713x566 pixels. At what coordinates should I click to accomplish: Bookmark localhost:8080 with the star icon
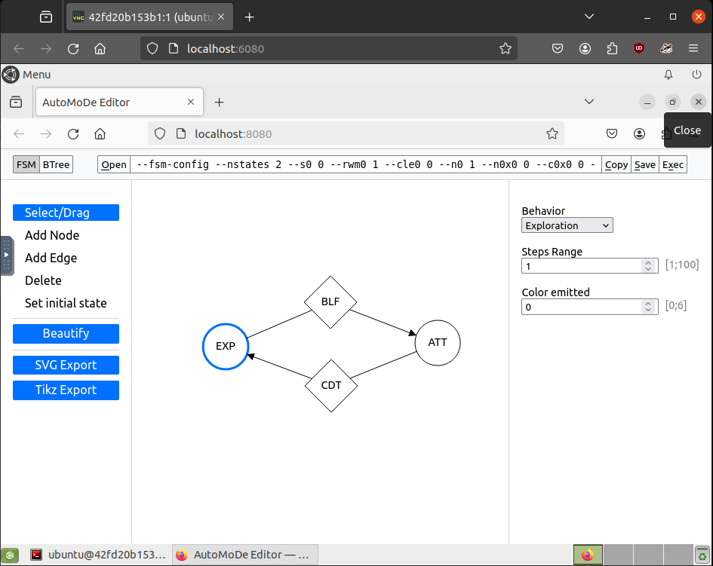(552, 133)
